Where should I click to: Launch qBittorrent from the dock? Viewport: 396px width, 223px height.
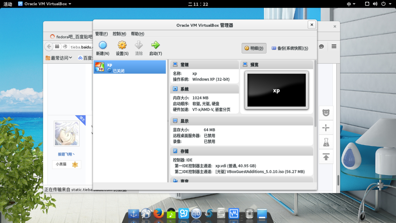[196, 214]
